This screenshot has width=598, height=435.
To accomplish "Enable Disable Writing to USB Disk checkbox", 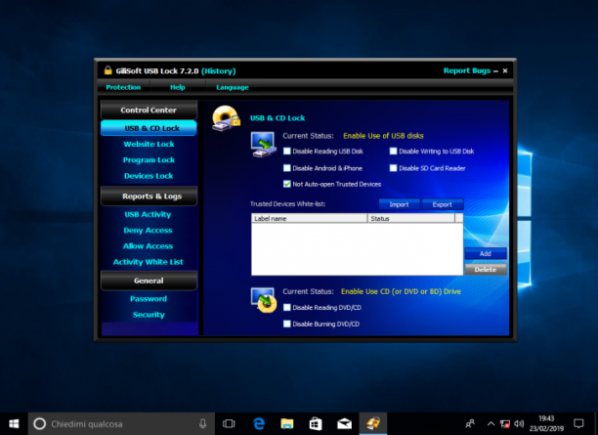I will (393, 152).
